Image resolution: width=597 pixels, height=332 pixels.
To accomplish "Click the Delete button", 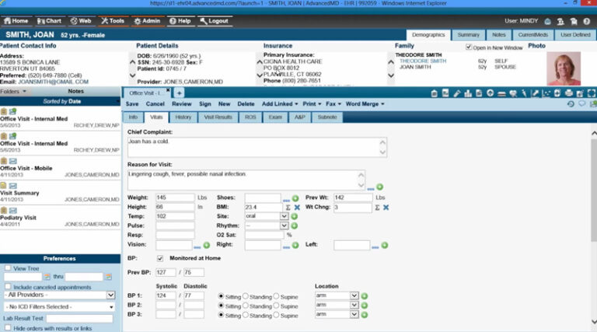I will [246, 104].
